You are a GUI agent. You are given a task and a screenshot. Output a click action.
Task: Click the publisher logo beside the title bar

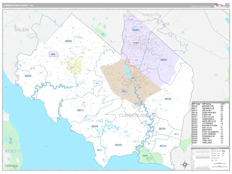tap(219, 5)
